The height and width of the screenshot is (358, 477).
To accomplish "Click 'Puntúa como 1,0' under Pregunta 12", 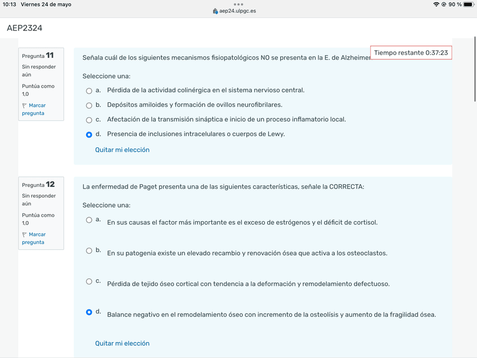I will [x=38, y=219].
